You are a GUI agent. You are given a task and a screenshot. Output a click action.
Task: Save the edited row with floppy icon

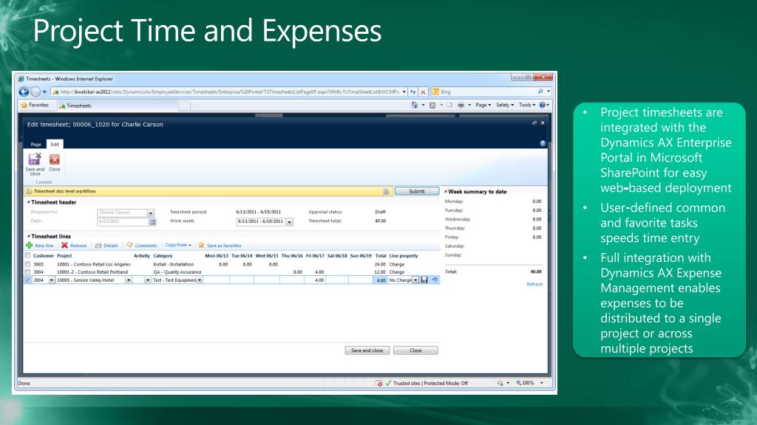424,280
